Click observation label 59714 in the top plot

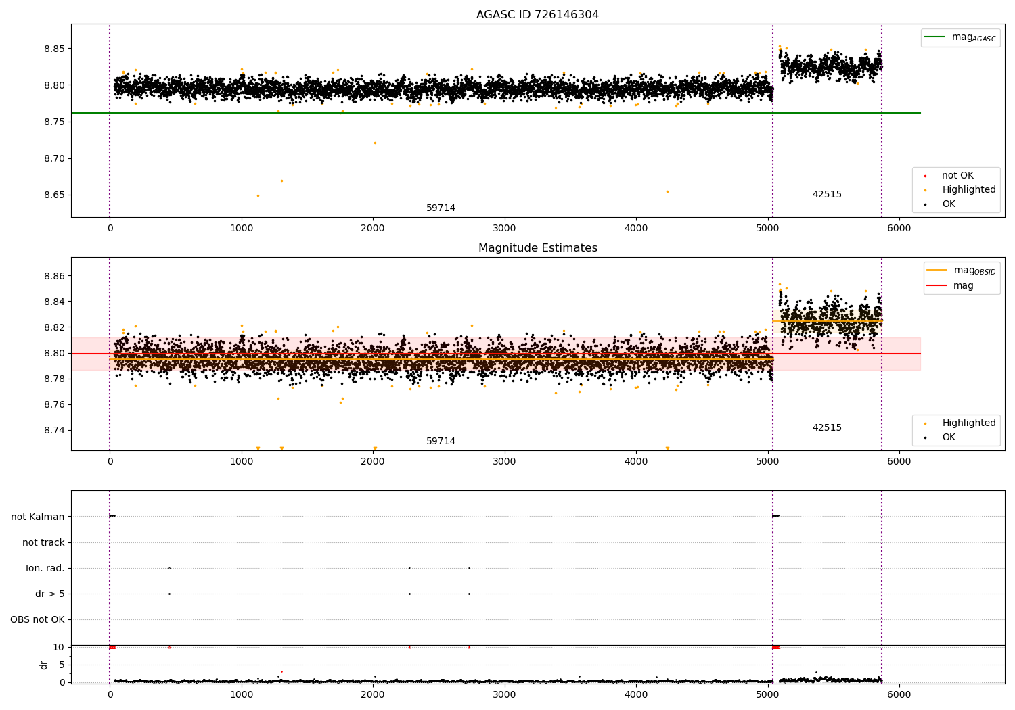click(441, 208)
